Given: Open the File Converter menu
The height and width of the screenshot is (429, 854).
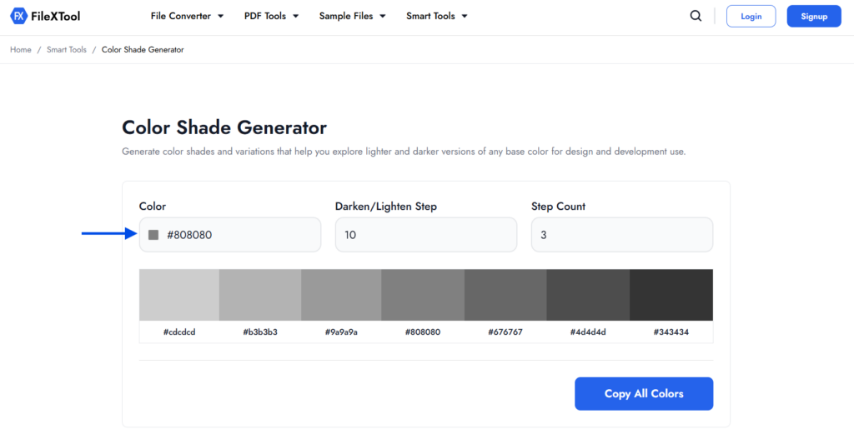Looking at the screenshot, I should [187, 17].
